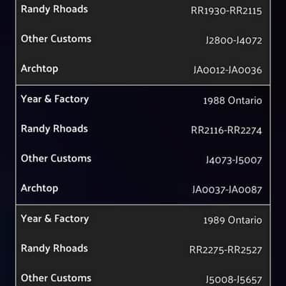Select the RR2275-RR2527 serial range

pyautogui.click(x=226, y=250)
